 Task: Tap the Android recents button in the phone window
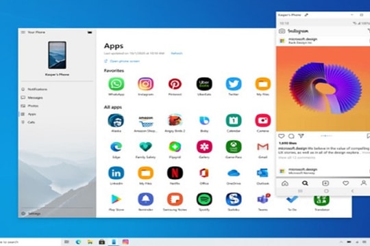pyautogui.click(x=300, y=191)
